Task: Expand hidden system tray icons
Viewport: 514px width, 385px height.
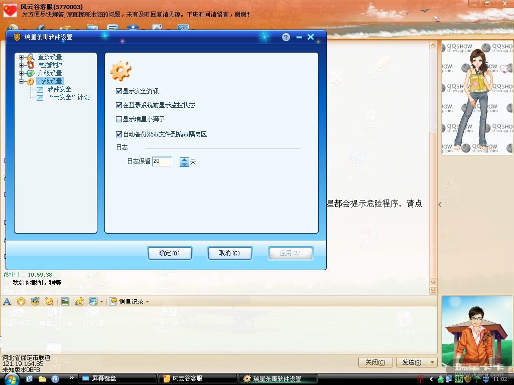Action: [x=431, y=379]
